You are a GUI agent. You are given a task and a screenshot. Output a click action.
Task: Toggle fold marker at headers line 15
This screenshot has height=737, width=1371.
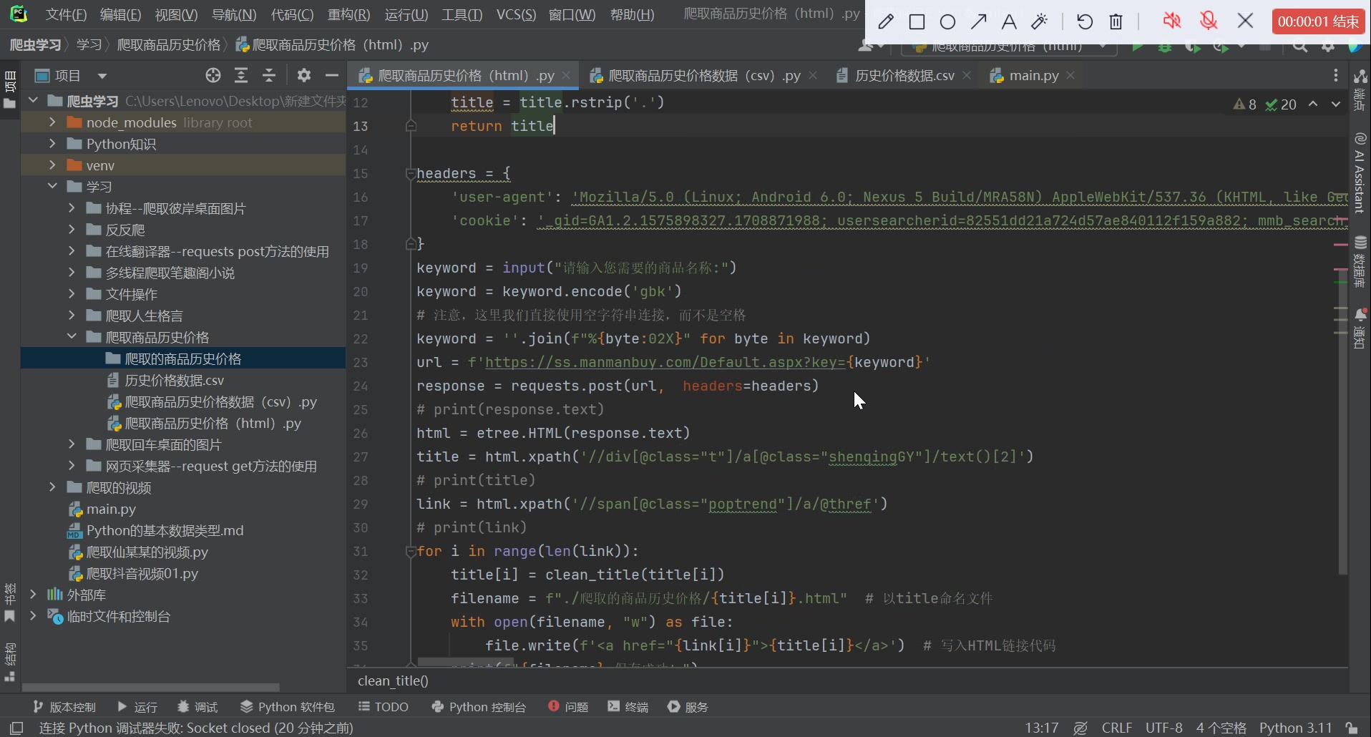point(410,173)
